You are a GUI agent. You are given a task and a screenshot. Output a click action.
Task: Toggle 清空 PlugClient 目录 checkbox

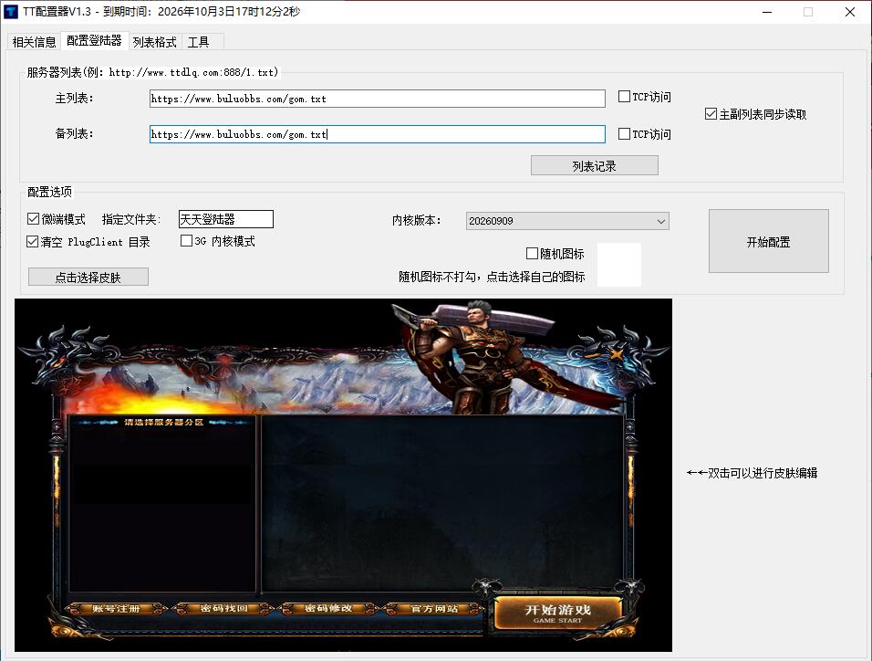click(x=32, y=242)
